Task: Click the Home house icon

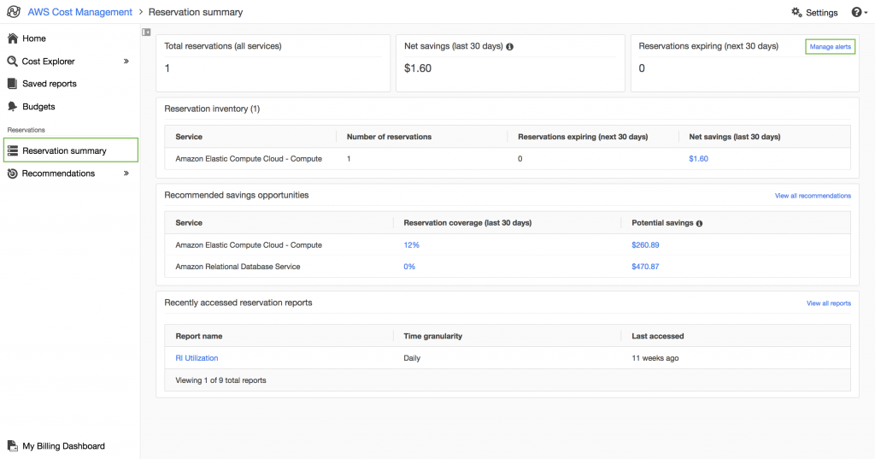Action: (x=13, y=38)
